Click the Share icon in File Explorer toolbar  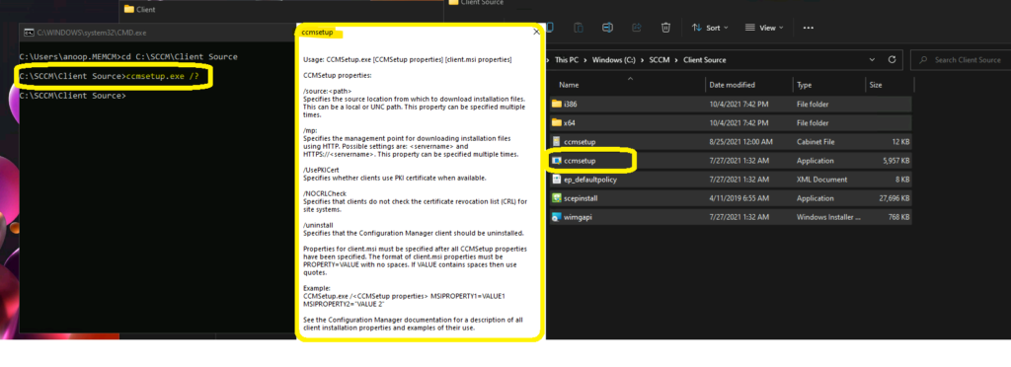click(637, 28)
